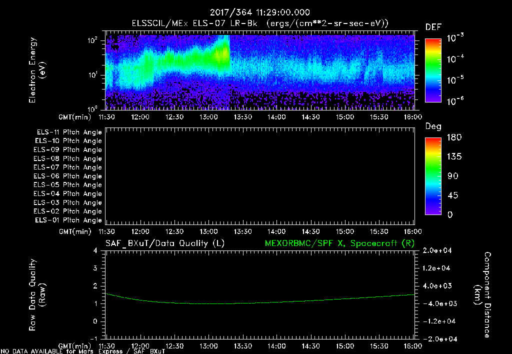Click 13:30 on the pitch angle panel time axis

click(x=242, y=231)
